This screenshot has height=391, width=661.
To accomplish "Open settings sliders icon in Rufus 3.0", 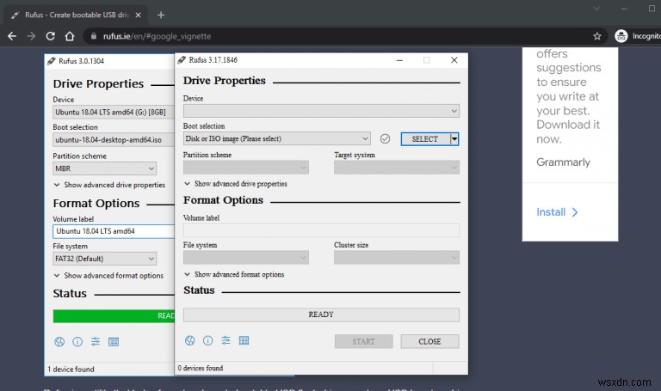I will coord(96,342).
